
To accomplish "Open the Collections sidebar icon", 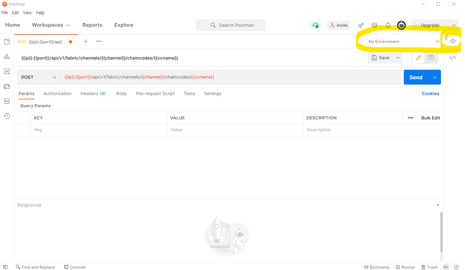I will 6,42.
